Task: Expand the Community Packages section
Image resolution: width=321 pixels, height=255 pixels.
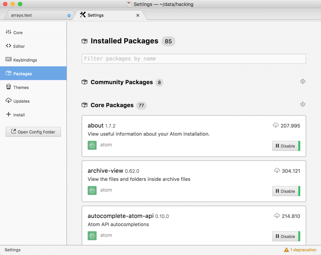Action: tap(122, 82)
